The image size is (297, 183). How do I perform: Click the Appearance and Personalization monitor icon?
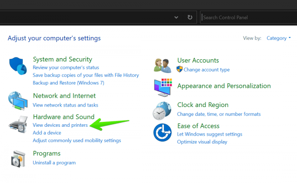point(163,87)
